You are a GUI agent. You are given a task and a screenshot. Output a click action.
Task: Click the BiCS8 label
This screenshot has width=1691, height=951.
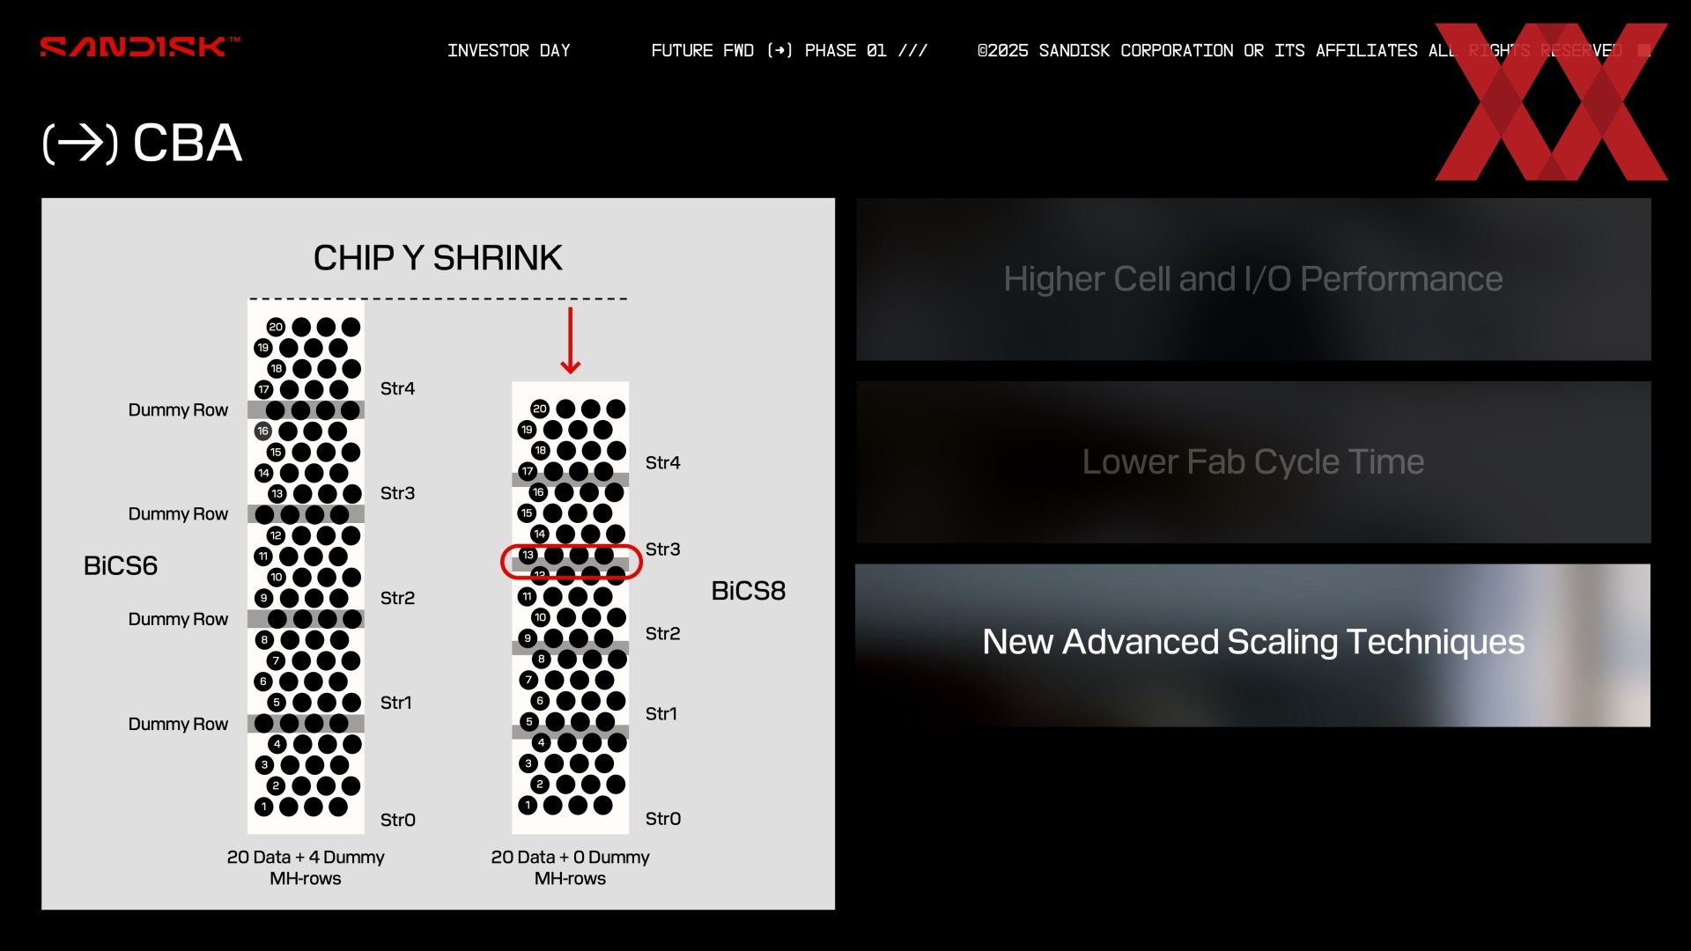(x=749, y=591)
